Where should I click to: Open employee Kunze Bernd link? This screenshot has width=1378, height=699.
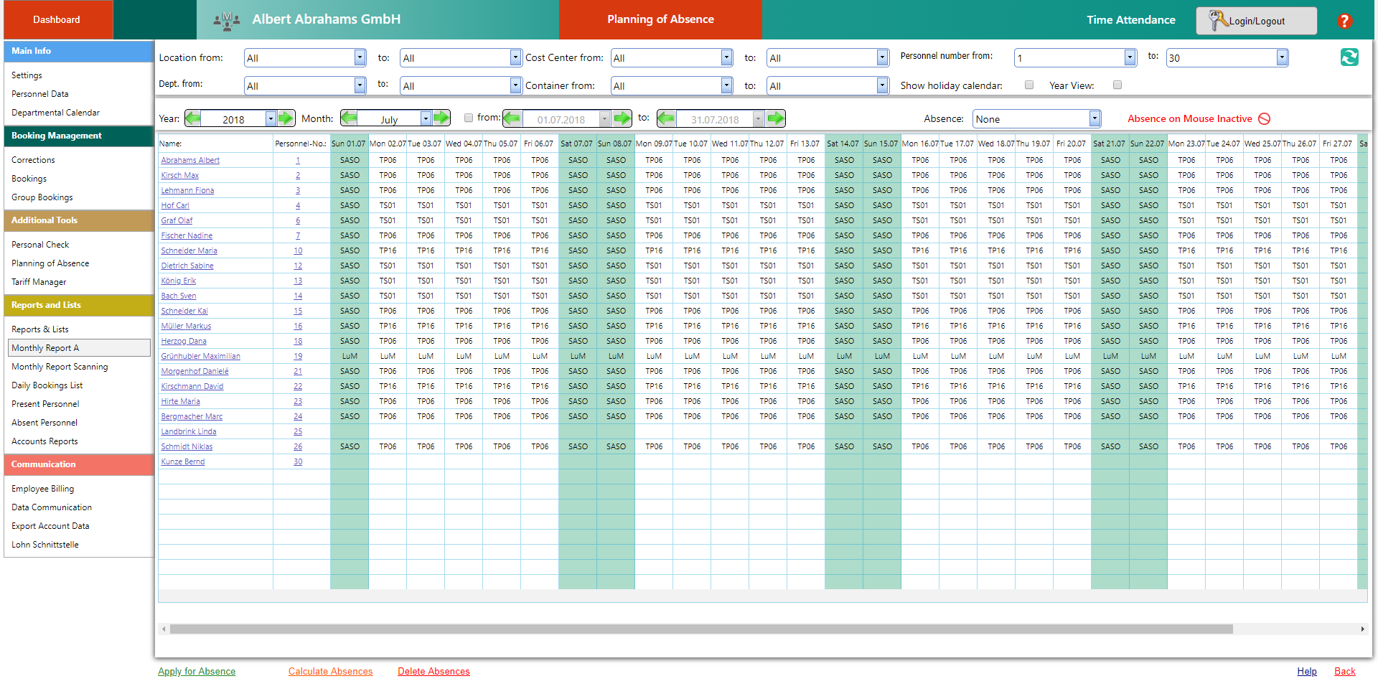182,462
